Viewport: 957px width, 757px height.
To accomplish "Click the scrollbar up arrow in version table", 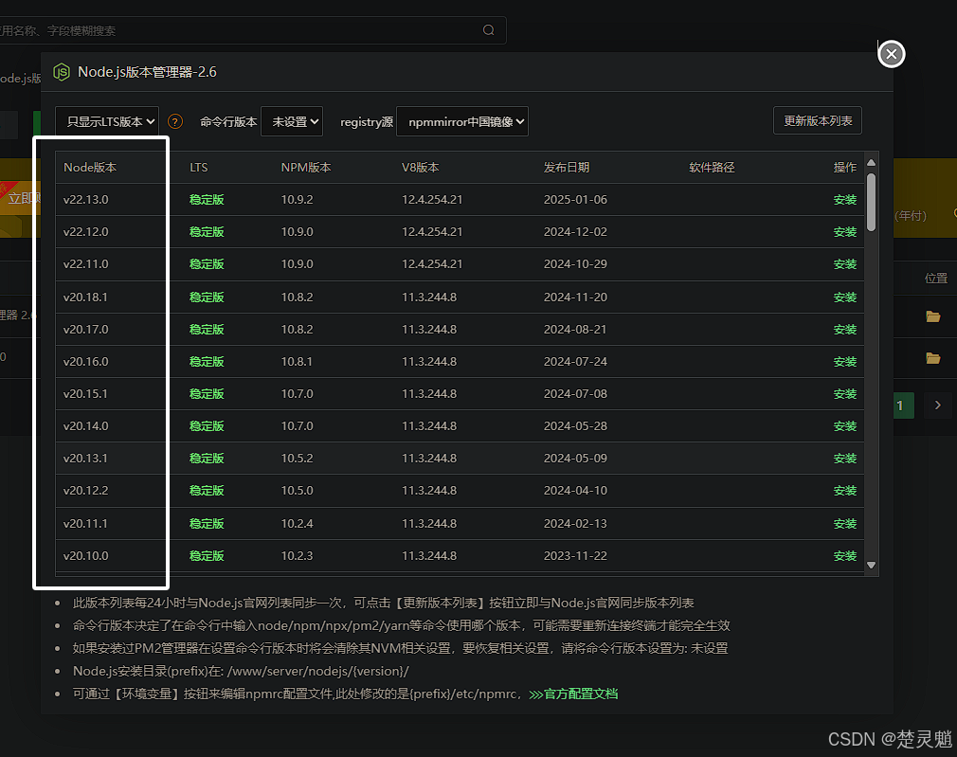I will click(871, 162).
